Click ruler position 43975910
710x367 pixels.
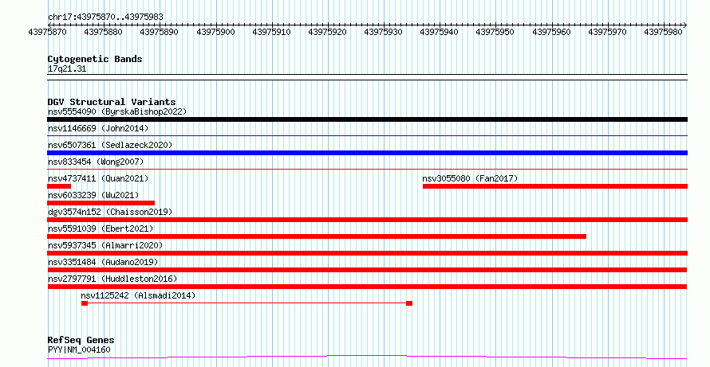(x=272, y=32)
